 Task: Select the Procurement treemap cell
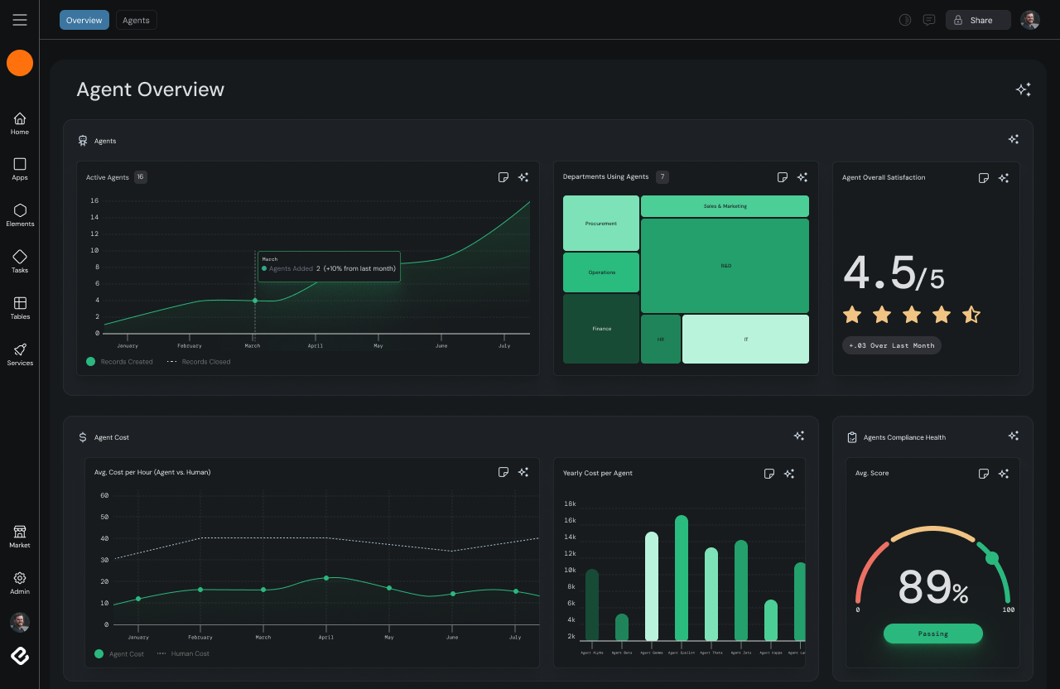(x=601, y=224)
